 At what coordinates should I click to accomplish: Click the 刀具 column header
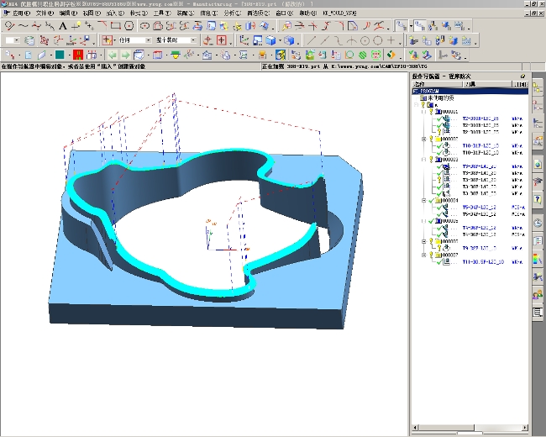coord(487,84)
